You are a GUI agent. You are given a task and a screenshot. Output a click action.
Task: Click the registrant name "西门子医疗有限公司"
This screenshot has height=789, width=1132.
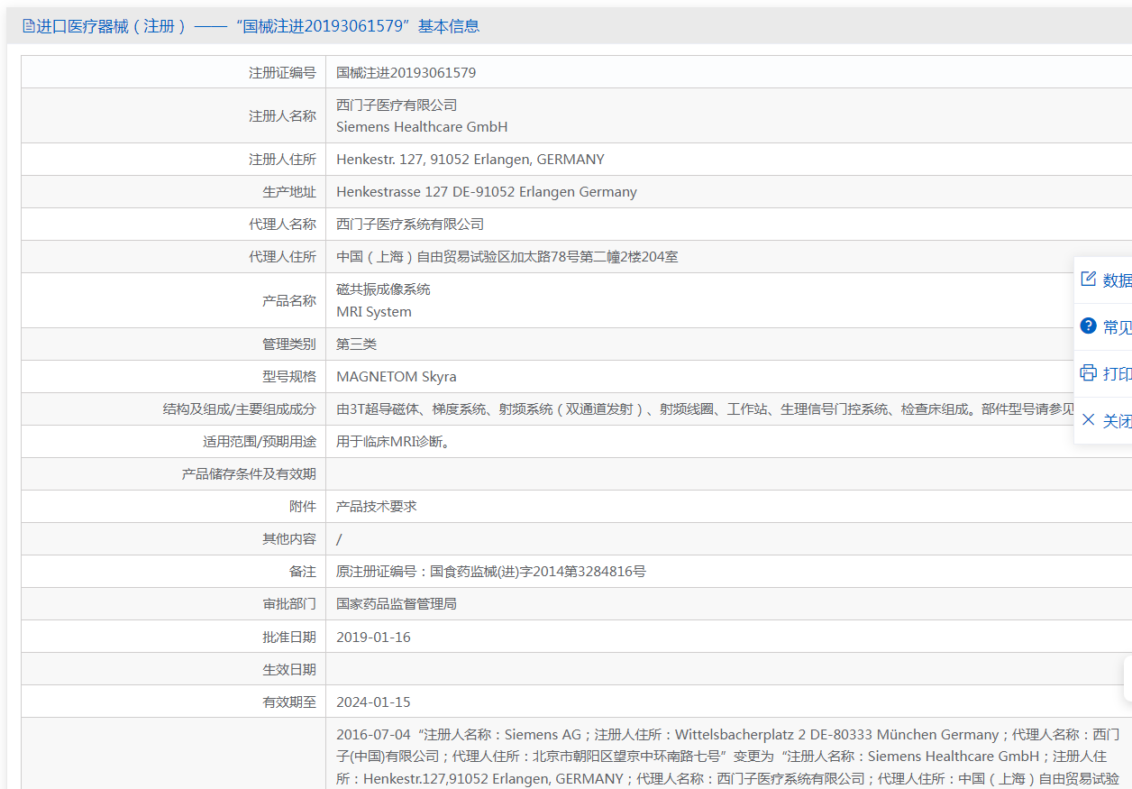397,105
